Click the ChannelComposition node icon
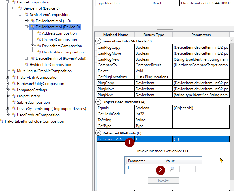 coord(39,40)
